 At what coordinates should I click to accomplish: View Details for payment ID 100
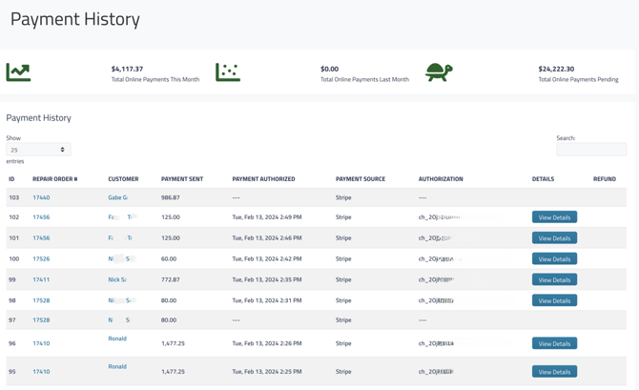pyautogui.click(x=554, y=258)
